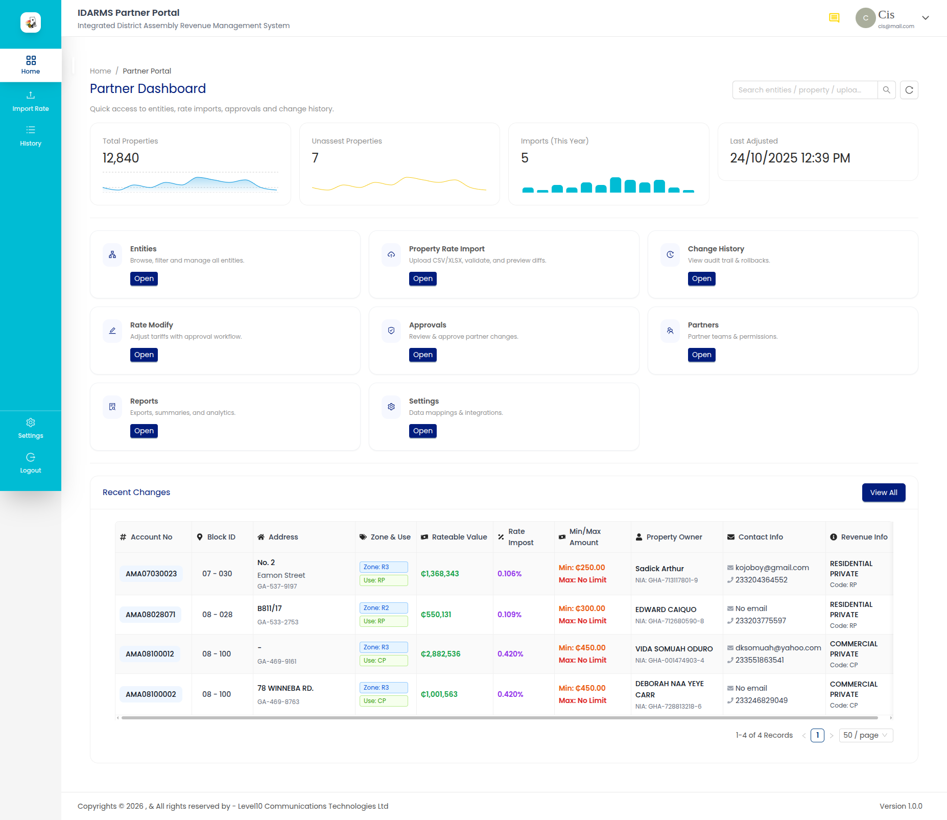Go to Home in the sidebar

[31, 65]
